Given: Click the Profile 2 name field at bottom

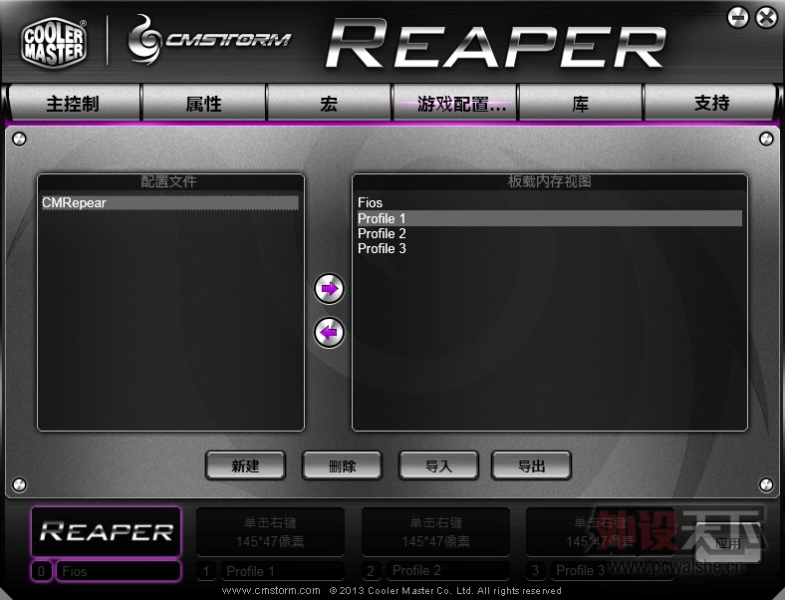Looking at the screenshot, I should [x=448, y=571].
